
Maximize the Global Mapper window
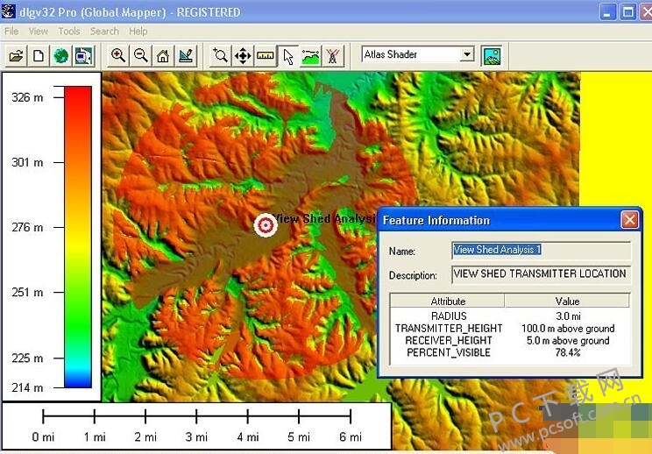pos(627,12)
